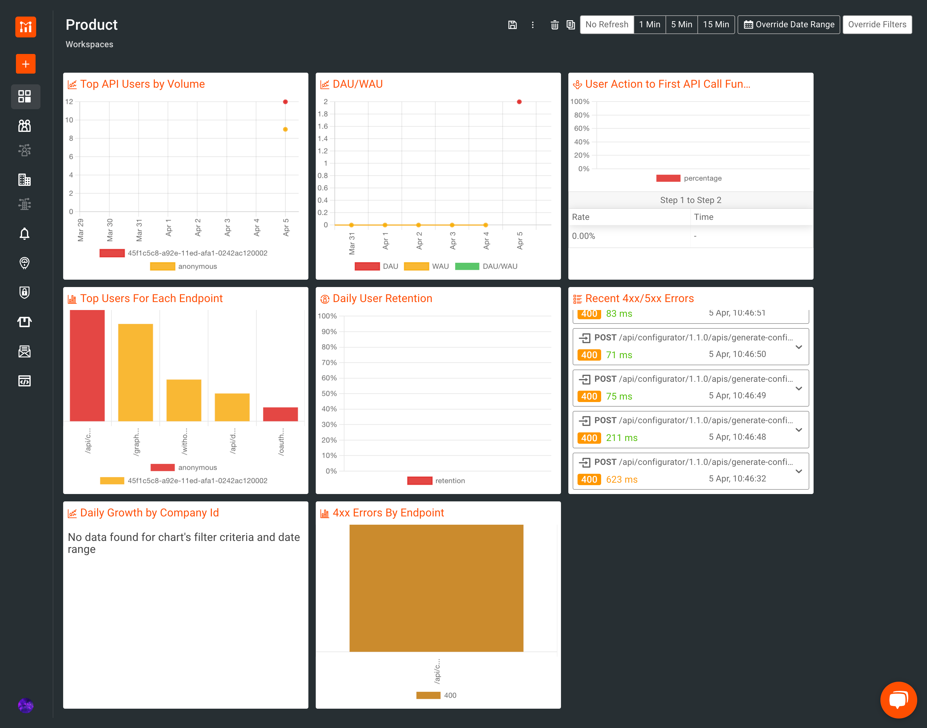Click the 400 legend swatch in 4xx Errors chart

(x=428, y=695)
